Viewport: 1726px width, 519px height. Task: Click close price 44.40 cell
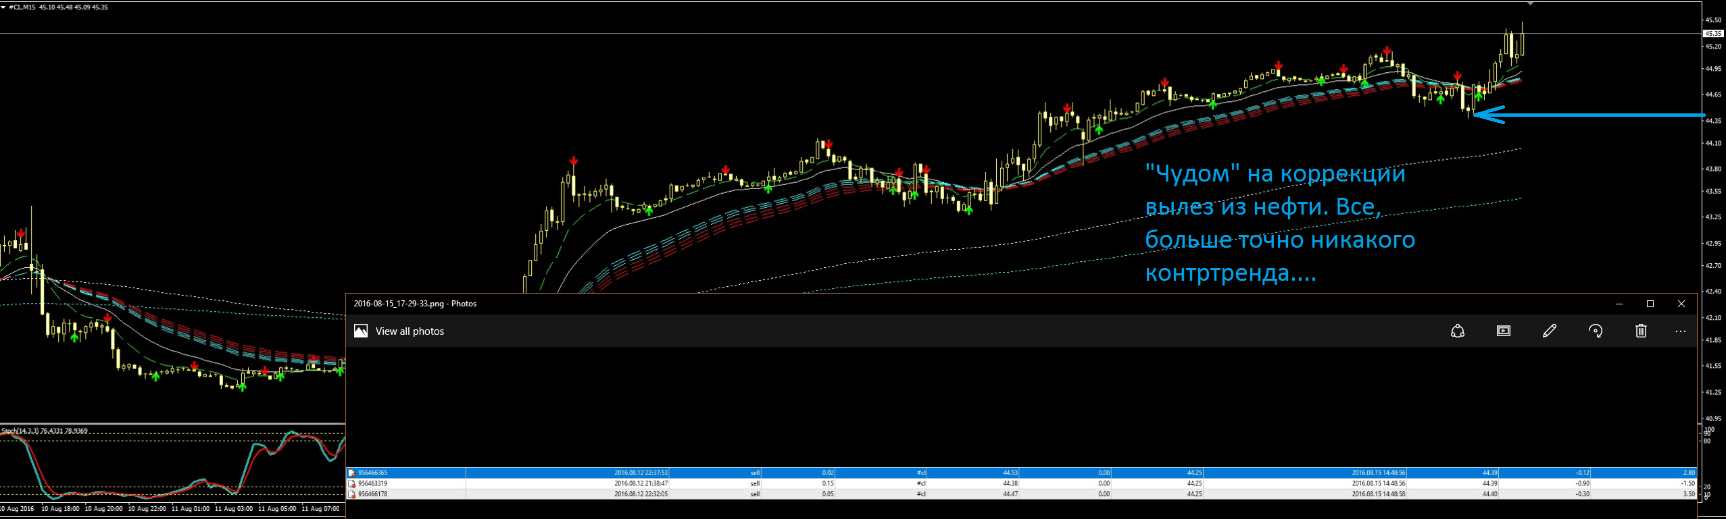[1490, 494]
